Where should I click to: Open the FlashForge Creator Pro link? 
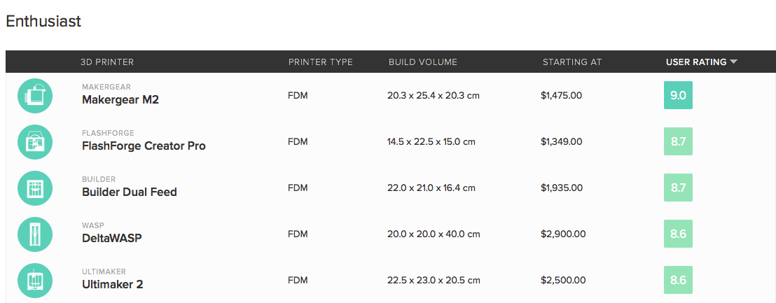pyautogui.click(x=144, y=146)
